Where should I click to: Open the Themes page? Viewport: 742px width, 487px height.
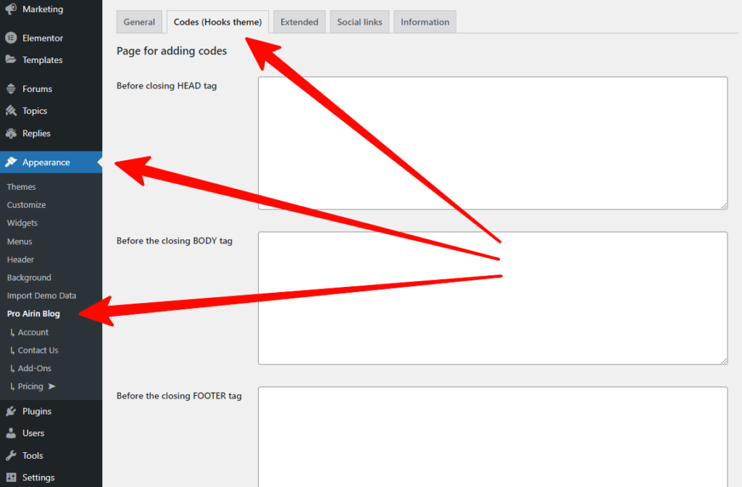[x=21, y=186]
